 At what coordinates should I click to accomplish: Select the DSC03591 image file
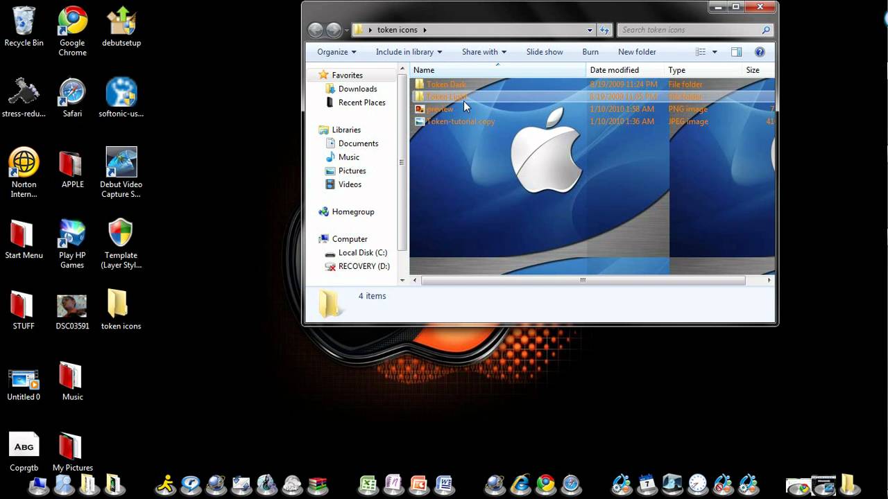pos(72,312)
